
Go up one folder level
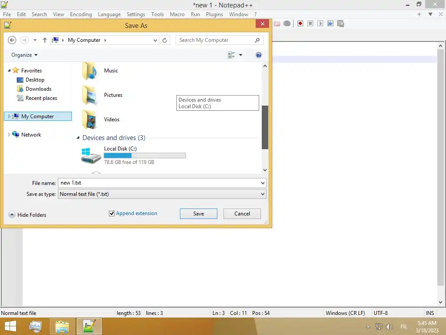pos(45,40)
